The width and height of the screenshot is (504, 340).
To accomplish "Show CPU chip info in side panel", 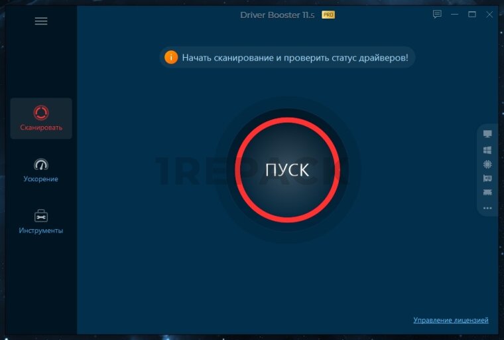I will click(487, 164).
